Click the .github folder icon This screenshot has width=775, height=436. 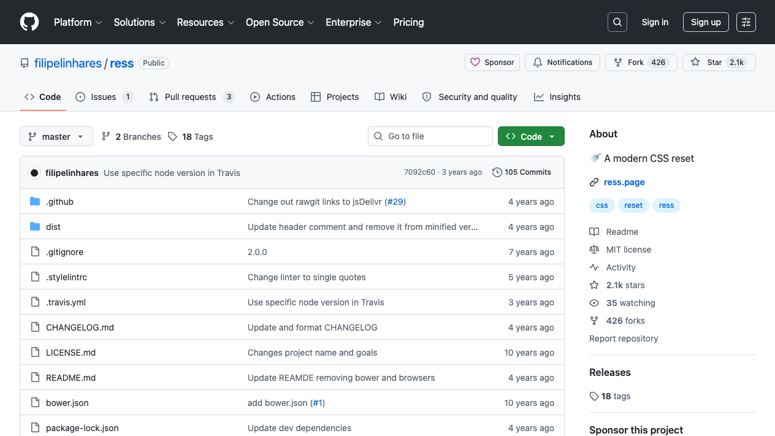click(x=35, y=202)
